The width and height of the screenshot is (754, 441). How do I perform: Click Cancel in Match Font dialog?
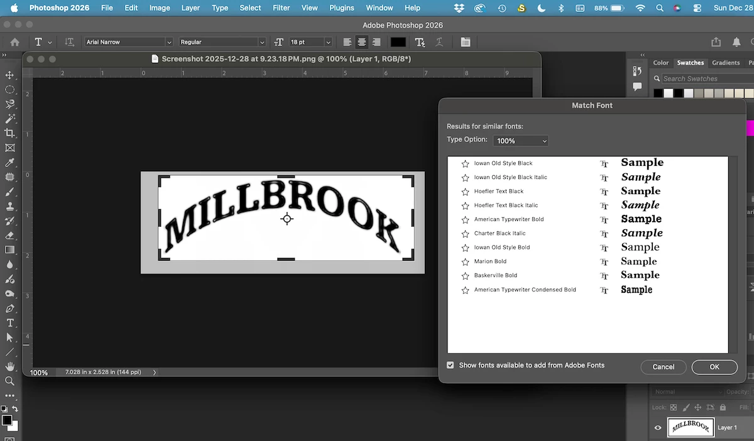pos(664,367)
